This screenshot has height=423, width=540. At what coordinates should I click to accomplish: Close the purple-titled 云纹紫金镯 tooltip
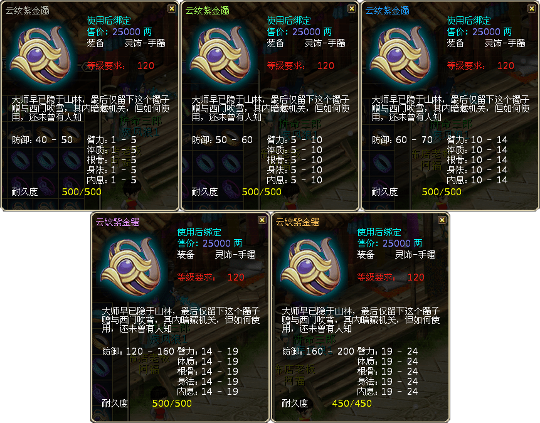pyautogui.click(x=262, y=220)
